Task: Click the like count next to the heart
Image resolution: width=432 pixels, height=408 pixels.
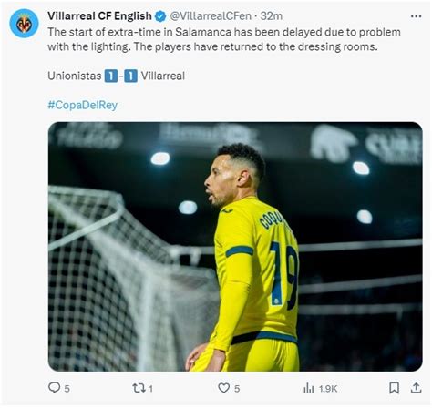Action: (x=237, y=389)
